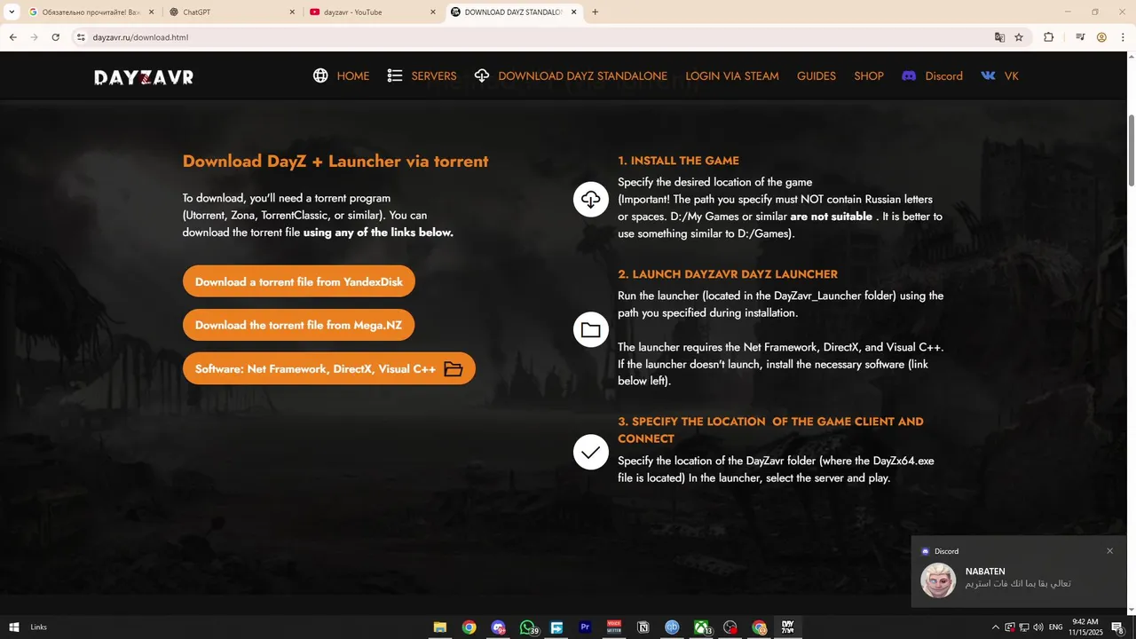Image resolution: width=1136 pixels, height=639 pixels.
Task: Open Software: Net Framework, DirectX, Visual C++
Action: (329, 369)
